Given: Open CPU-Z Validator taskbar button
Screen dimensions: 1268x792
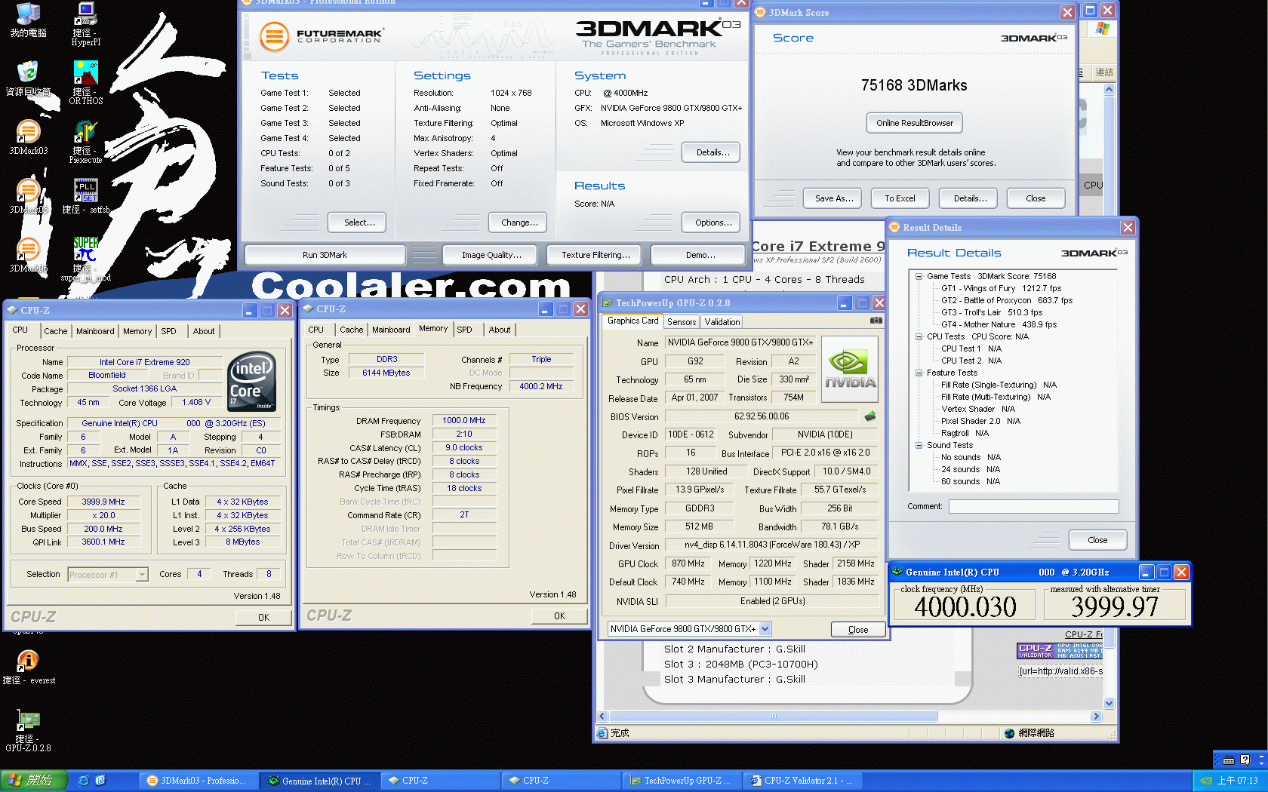Looking at the screenshot, I should (x=802, y=781).
